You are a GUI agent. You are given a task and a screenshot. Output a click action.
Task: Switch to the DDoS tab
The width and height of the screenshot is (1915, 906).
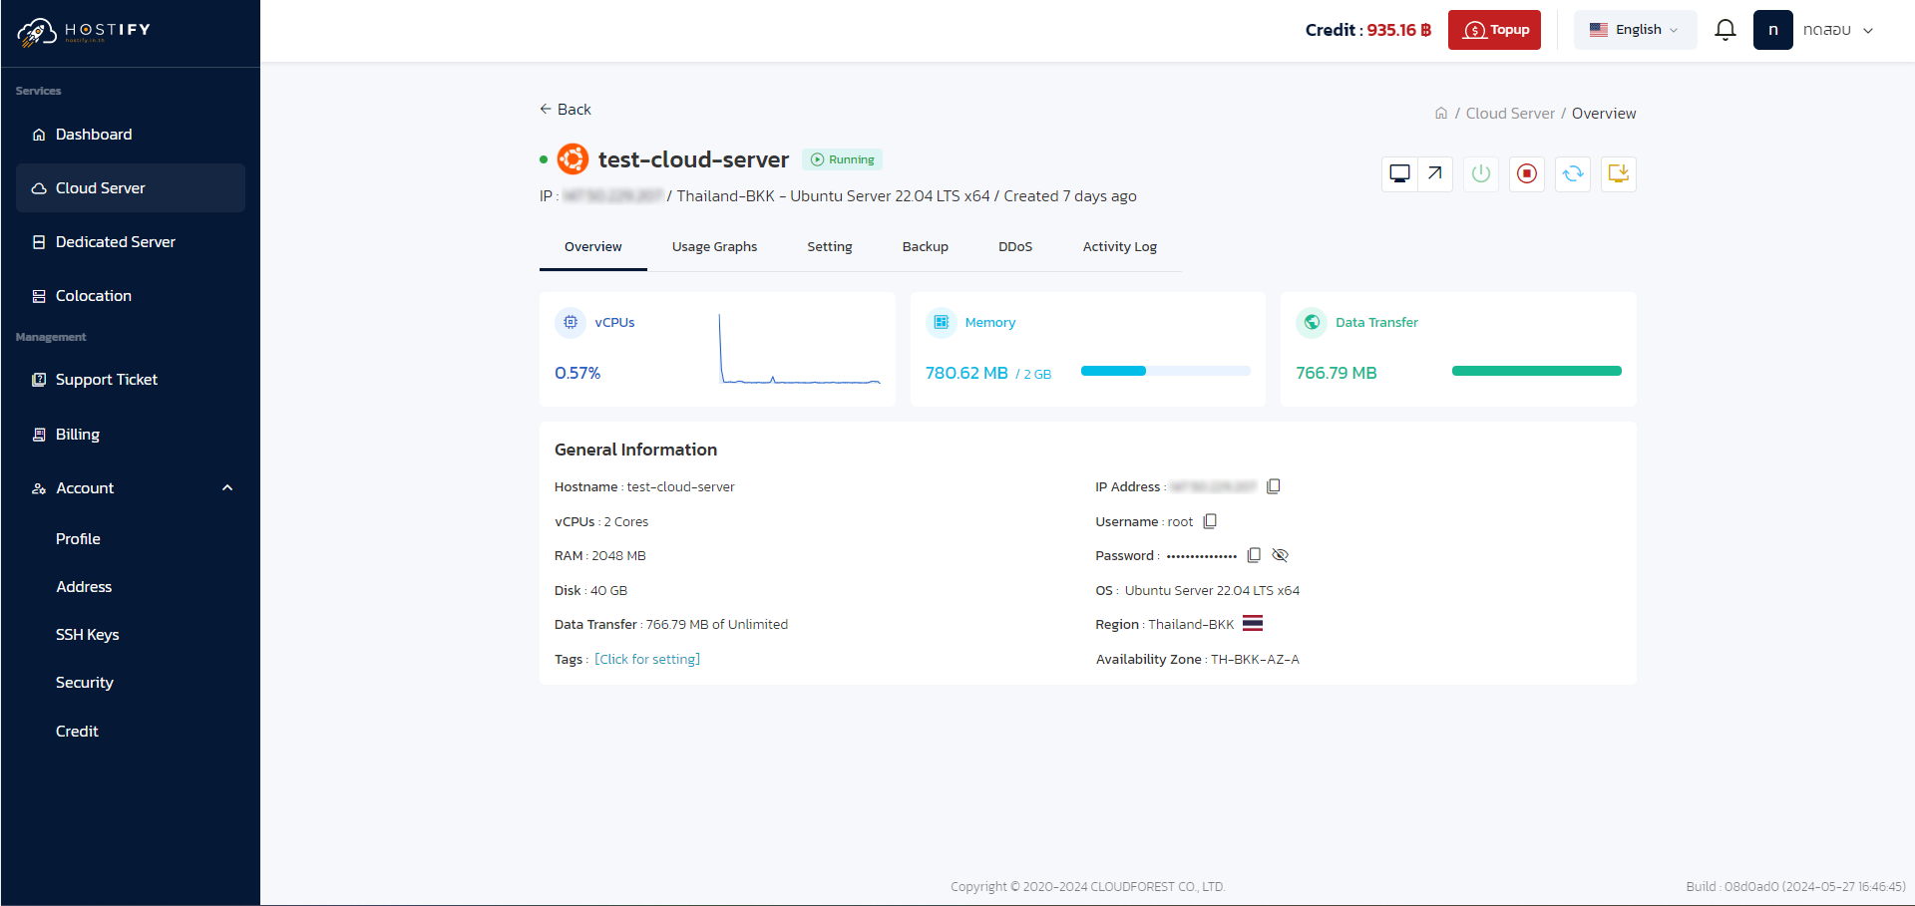(x=1015, y=247)
